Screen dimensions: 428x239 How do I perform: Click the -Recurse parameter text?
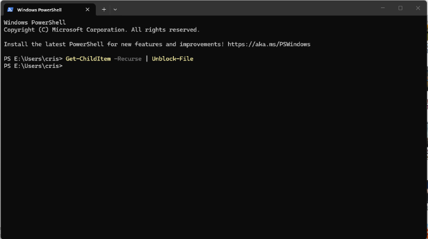(128, 59)
